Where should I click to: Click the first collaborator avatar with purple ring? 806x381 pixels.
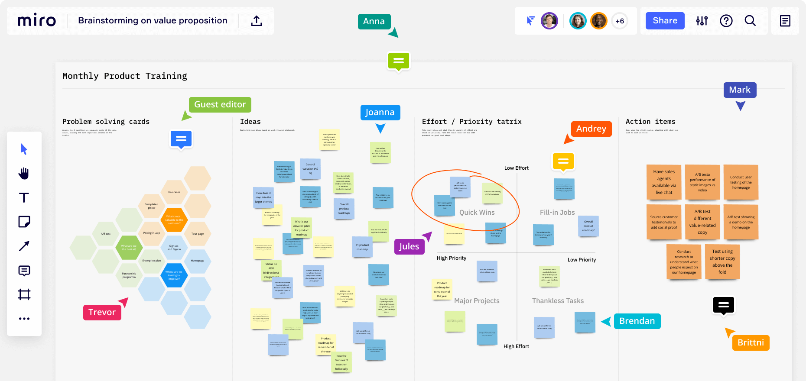(549, 21)
